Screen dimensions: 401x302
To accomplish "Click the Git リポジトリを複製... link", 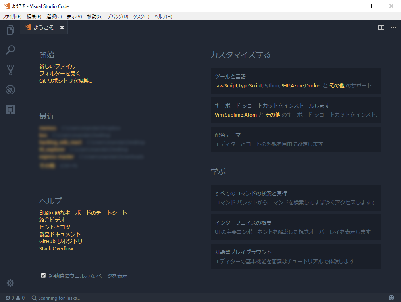I will coord(66,81).
